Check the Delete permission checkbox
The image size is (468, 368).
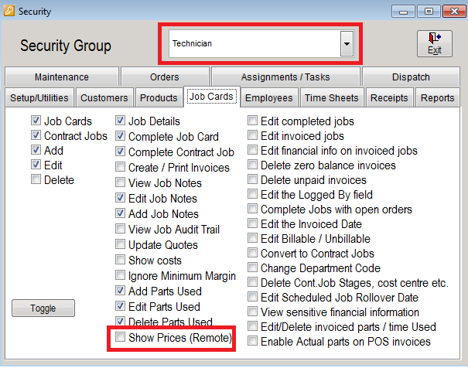pyautogui.click(x=36, y=179)
